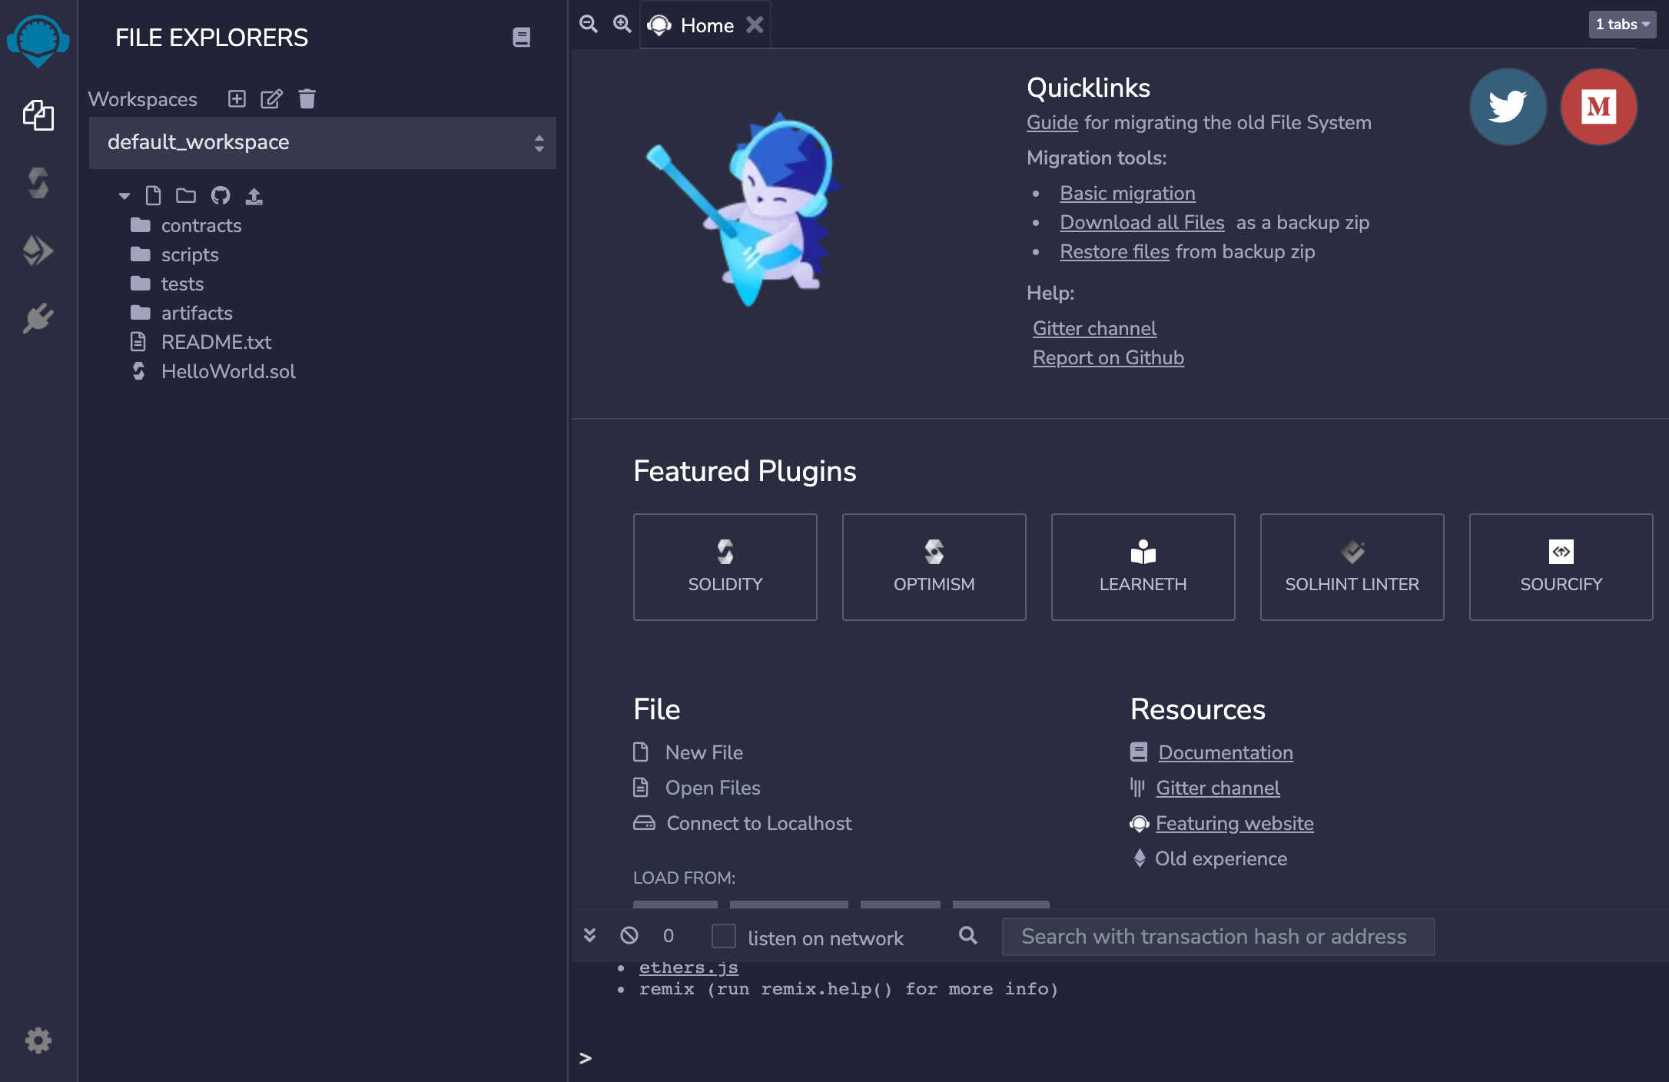Delete workspace with trash icon
This screenshot has width=1669, height=1082.
point(307,98)
